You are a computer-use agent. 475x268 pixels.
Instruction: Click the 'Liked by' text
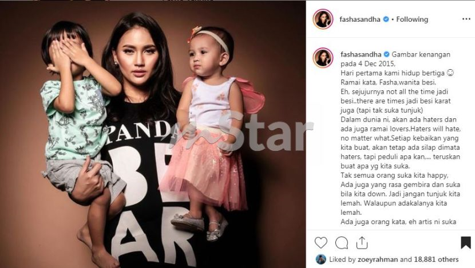pos(342,259)
